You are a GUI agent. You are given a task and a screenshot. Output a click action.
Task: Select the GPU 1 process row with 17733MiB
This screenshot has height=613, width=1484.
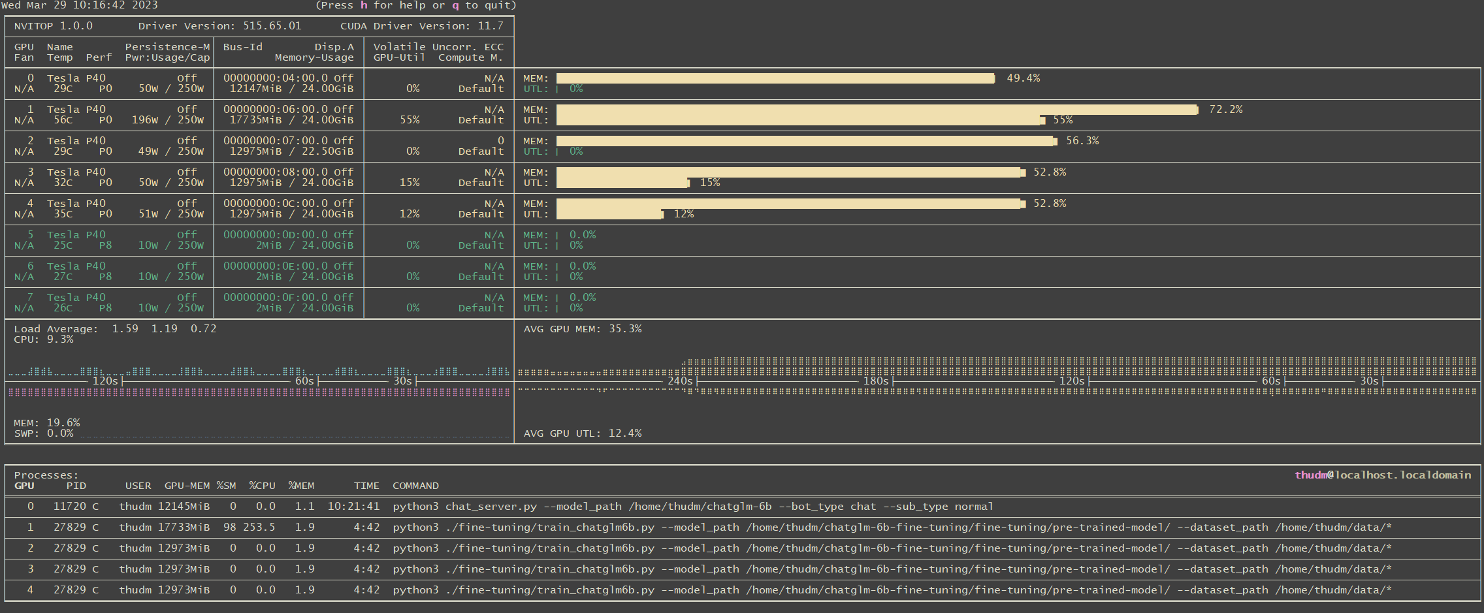click(x=742, y=527)
